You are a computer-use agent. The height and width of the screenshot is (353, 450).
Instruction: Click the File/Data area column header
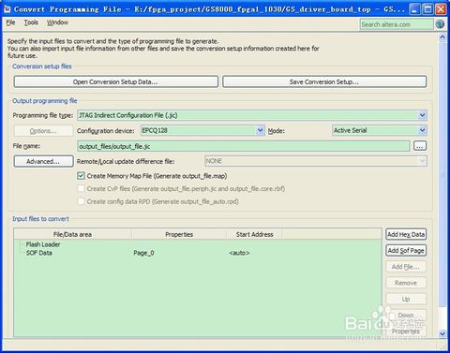(x=72, y=234)
